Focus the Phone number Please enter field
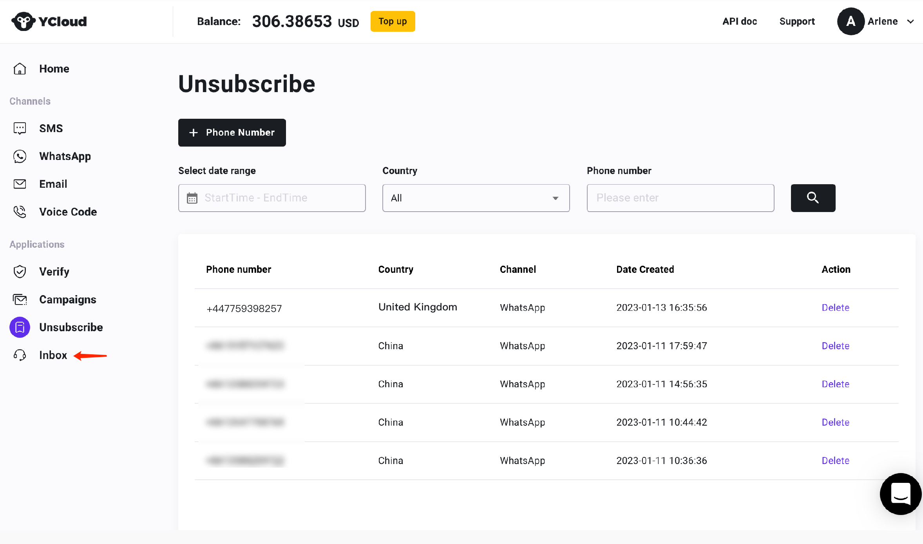Viewport: 923px width, 544px height. click(x=680, y=198)
